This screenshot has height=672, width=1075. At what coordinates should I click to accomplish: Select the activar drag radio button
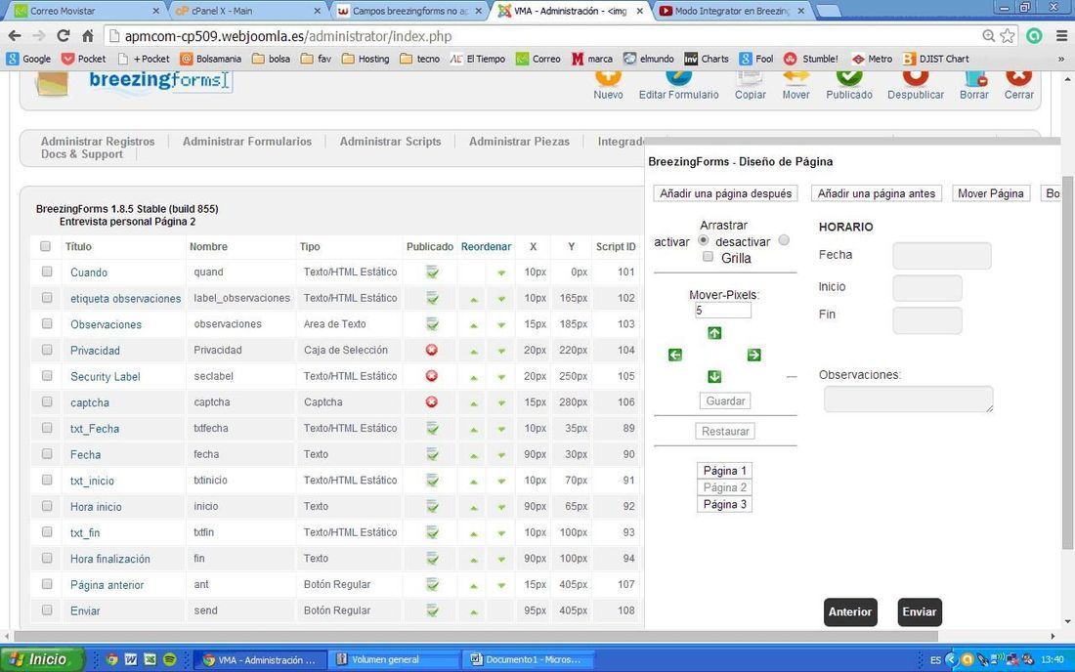point(704,240)
